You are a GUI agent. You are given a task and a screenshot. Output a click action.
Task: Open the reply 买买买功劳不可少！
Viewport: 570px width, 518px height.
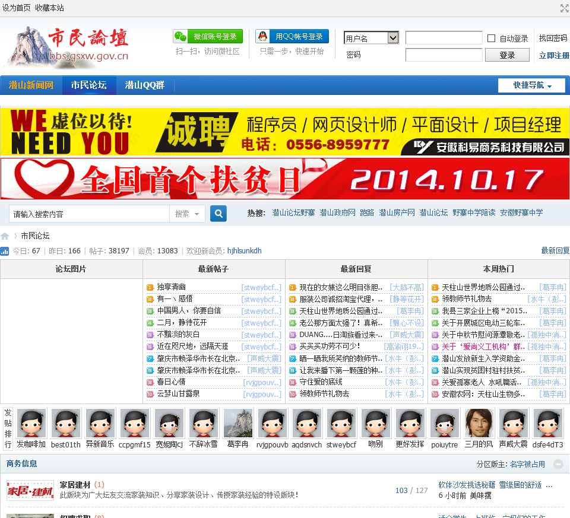330,346
